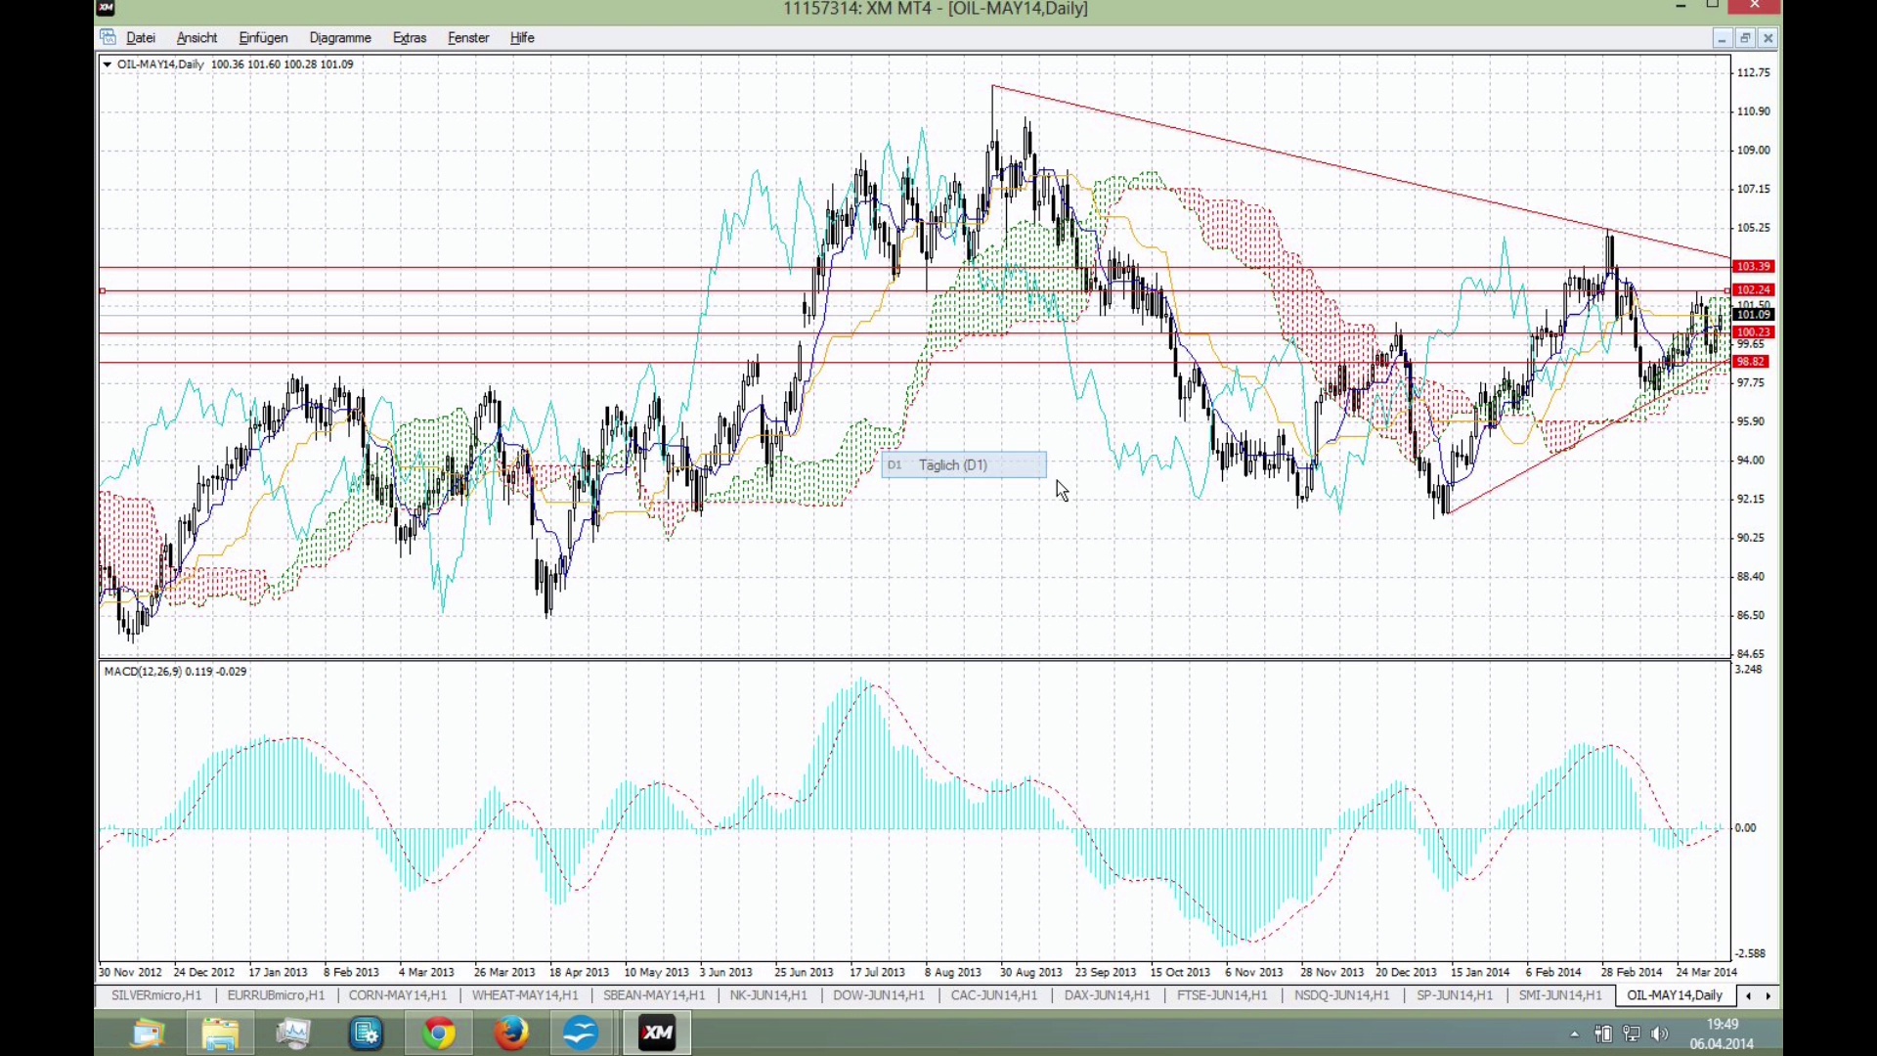Click the 103.39 red price level label
The image size is (1877, 1056).
click(x=1753, y=266)
